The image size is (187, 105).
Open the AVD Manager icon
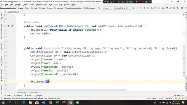[x=174, y=8]
